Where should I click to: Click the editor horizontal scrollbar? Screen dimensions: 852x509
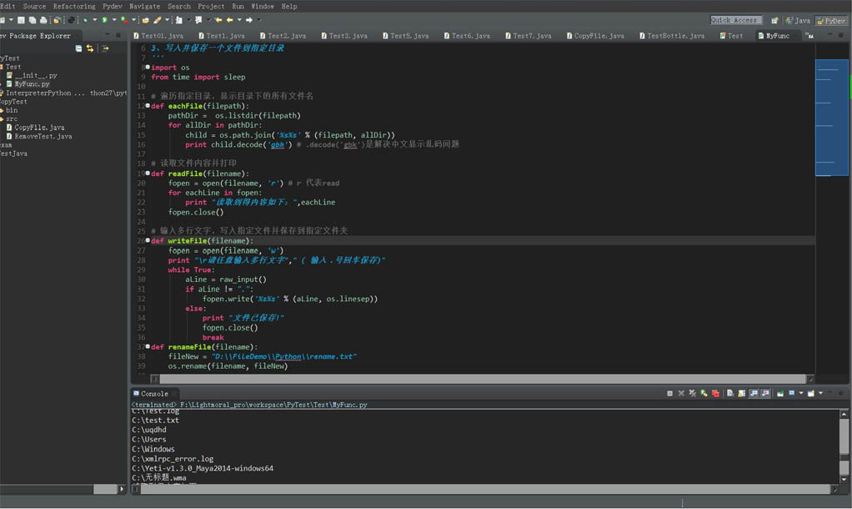(x=483, y=379)
